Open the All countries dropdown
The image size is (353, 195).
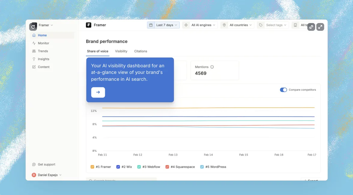point(237,25)
